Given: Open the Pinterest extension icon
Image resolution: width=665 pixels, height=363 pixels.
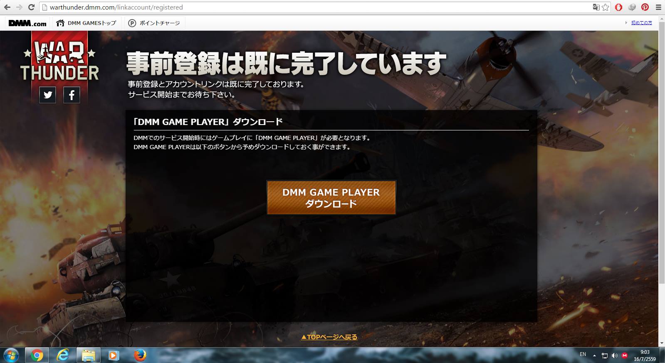Looking at the screenshot, I should [645, 7].
